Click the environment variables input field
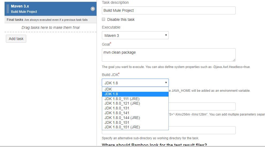The height and width of the screenshot is (147, 265). point(202,106)
